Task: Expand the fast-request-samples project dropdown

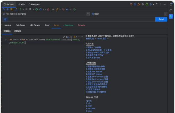Action: pyautogui.click(x=88, y=14)
